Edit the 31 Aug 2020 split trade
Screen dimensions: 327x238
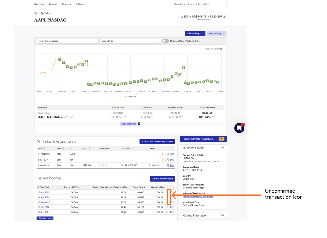tap(172, 154)
